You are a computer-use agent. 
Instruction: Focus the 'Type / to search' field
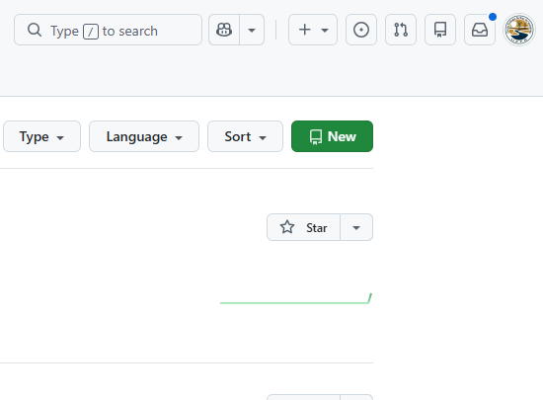point(108,30)
